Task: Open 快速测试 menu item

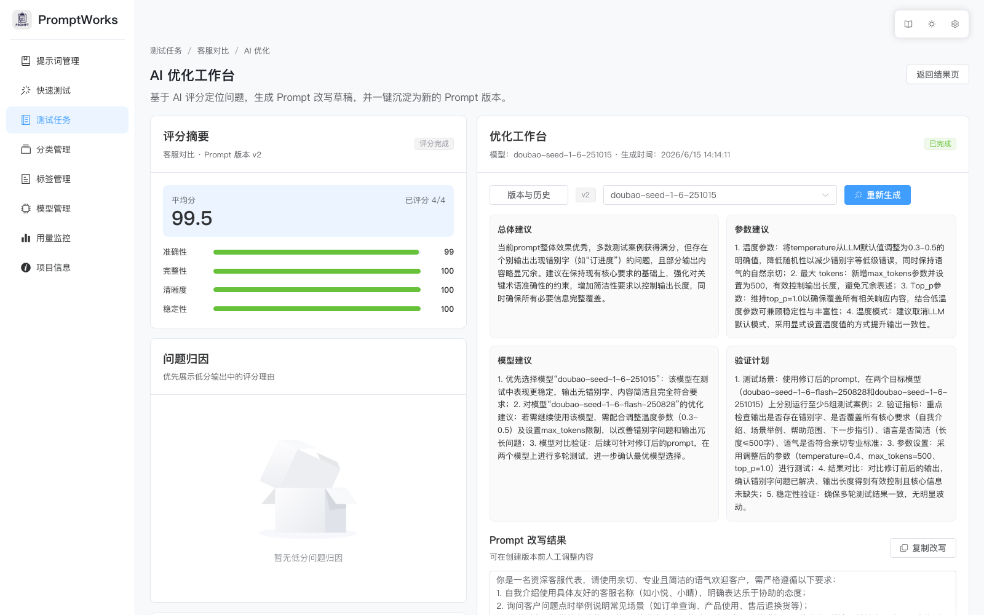Action: (x=68, y=90)
